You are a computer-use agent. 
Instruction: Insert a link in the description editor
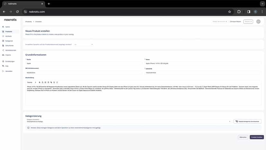[51, 82]
